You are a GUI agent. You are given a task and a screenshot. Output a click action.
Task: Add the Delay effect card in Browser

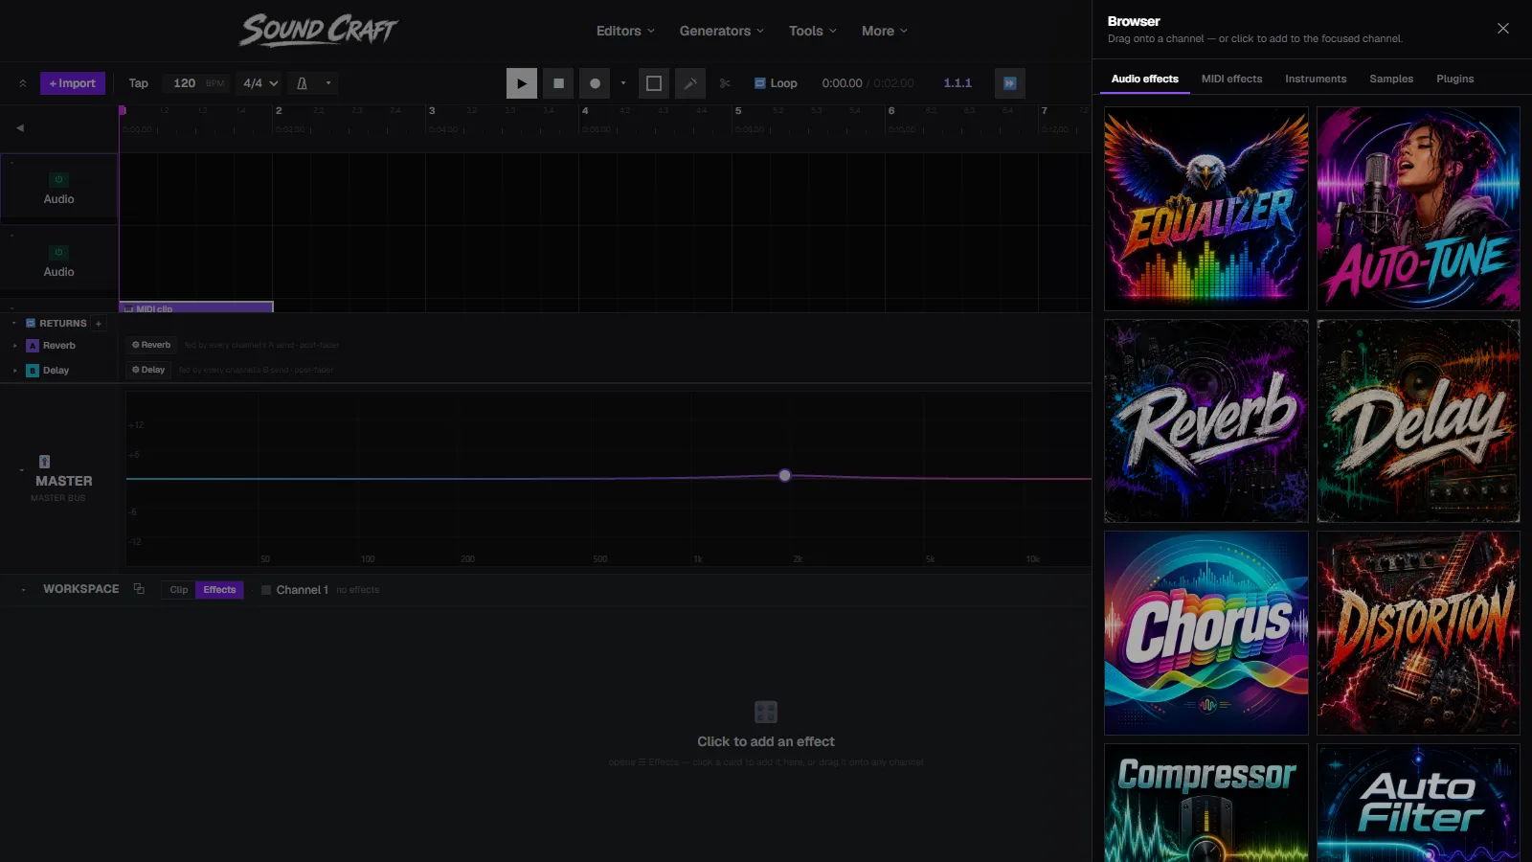tap(1418, 421)
